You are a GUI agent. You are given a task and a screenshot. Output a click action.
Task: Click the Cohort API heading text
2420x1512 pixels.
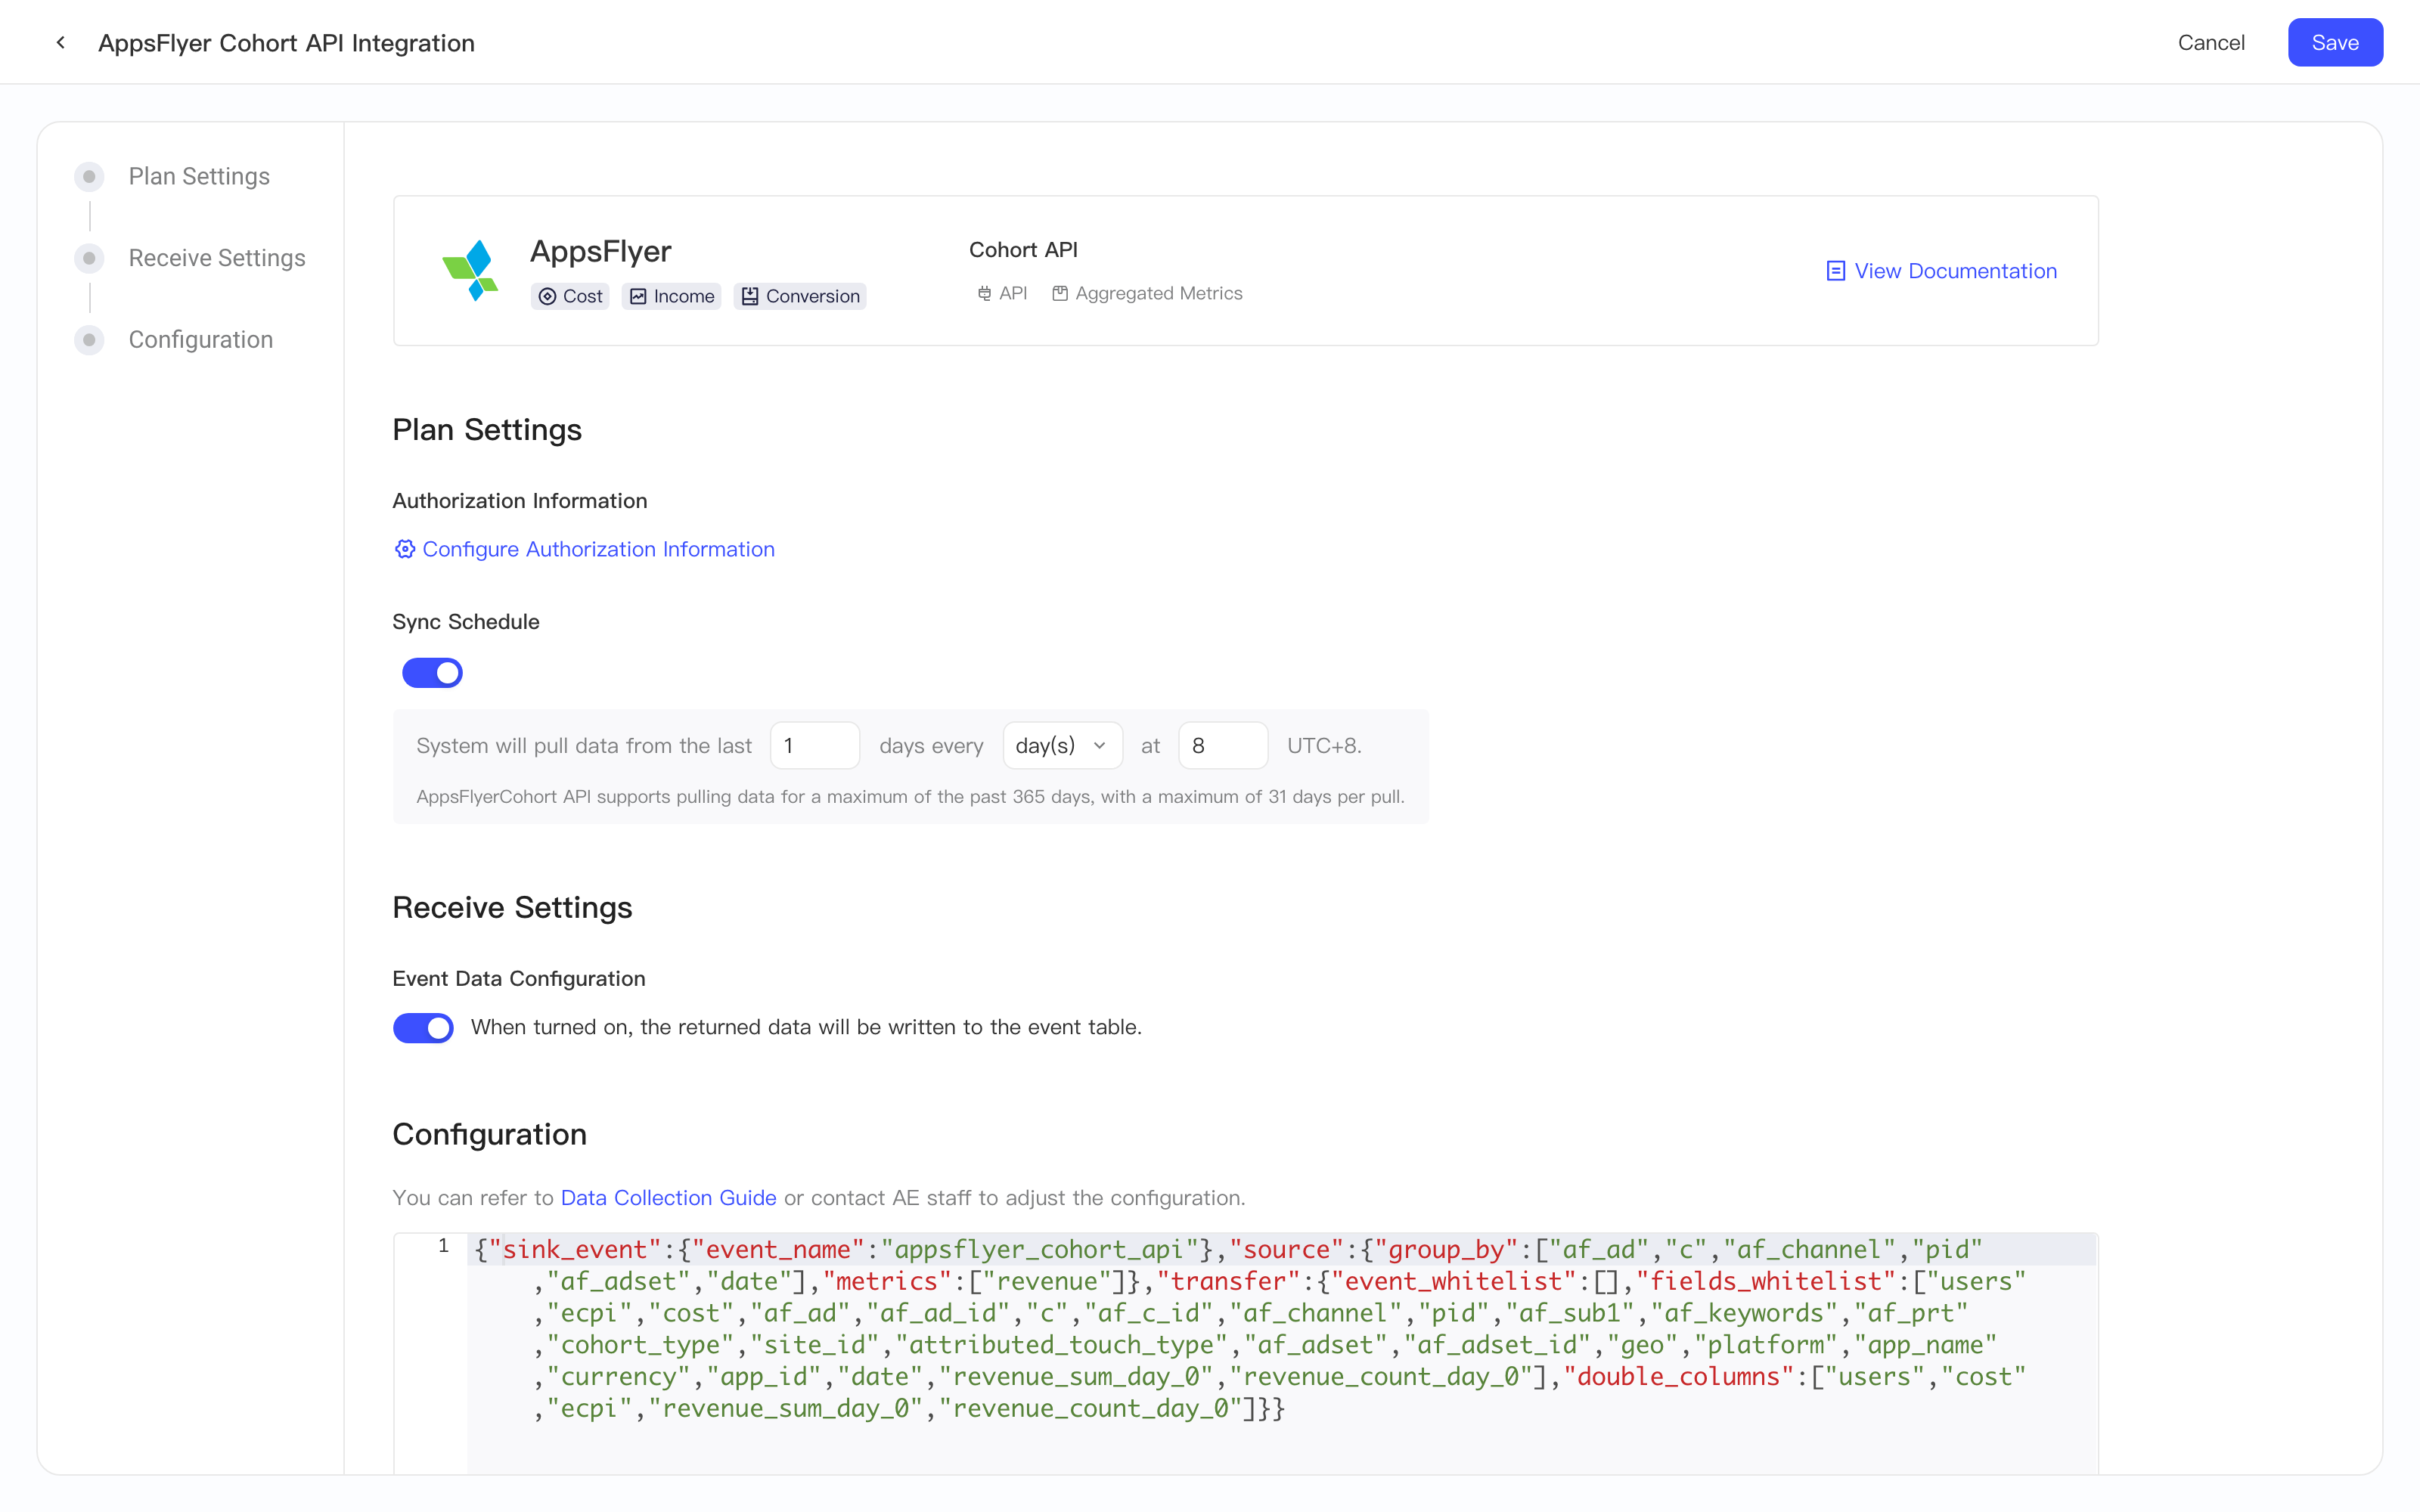pos(1023,250)
